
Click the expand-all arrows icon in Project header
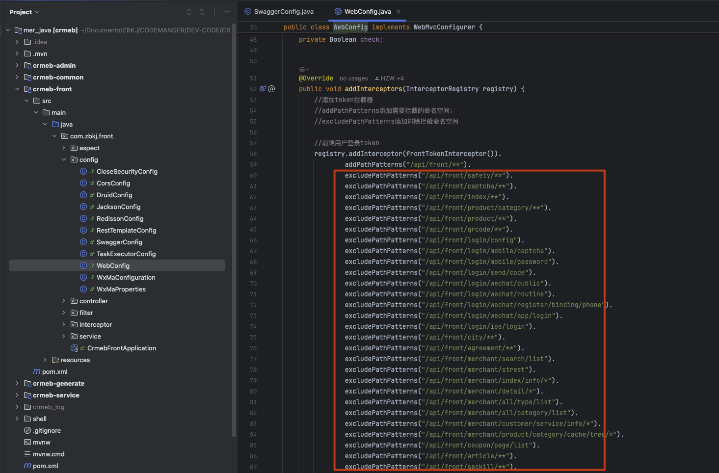pos(189,12)
